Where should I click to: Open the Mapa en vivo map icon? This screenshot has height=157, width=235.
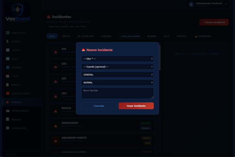[x=8, y=33]
